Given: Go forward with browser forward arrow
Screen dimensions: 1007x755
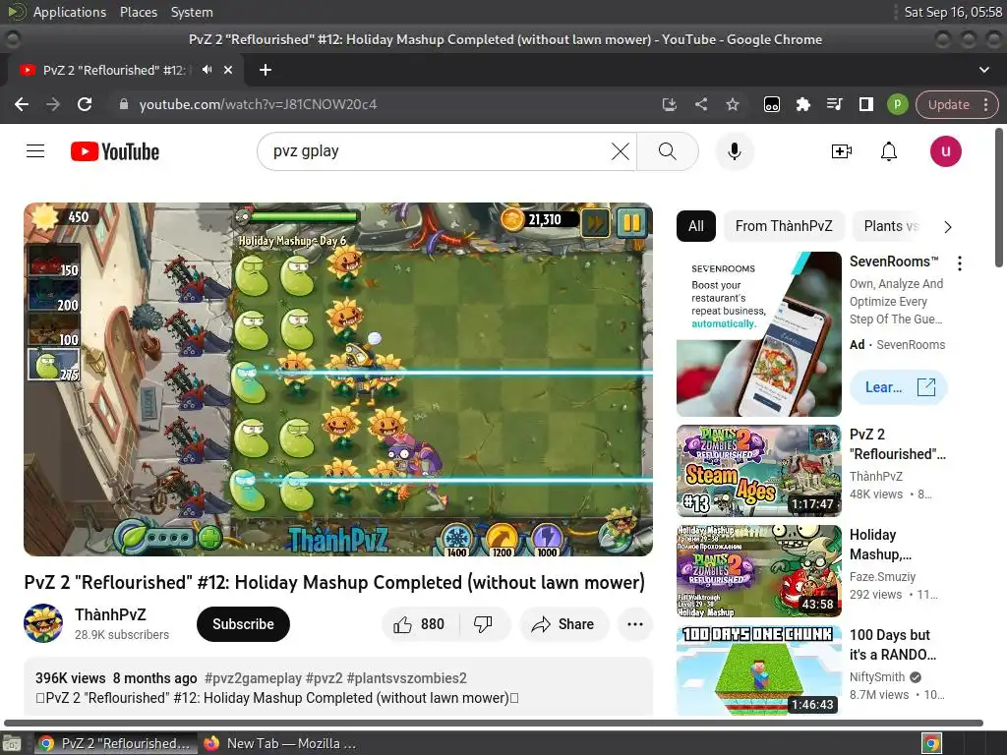Looking at the screenshot, I should [x=53, y=104].
